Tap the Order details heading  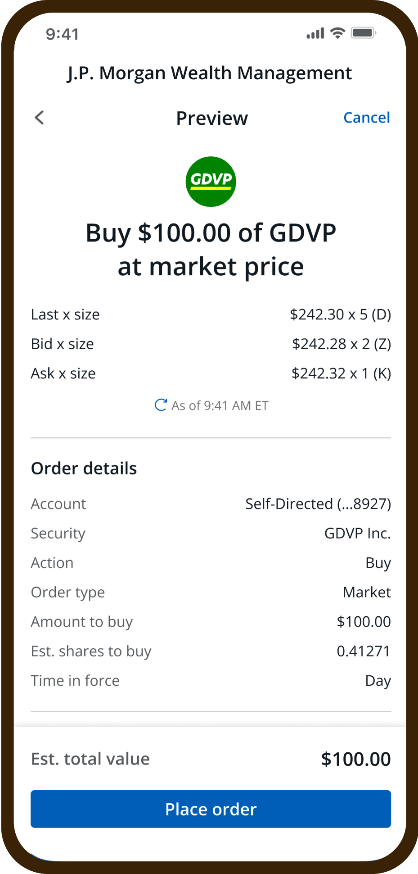tap(84, 469)
